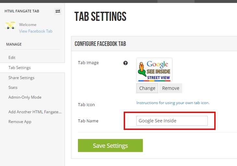Open Share Settings in the sidebar
The width and height of the screenshot is (237, 166).
21,78
